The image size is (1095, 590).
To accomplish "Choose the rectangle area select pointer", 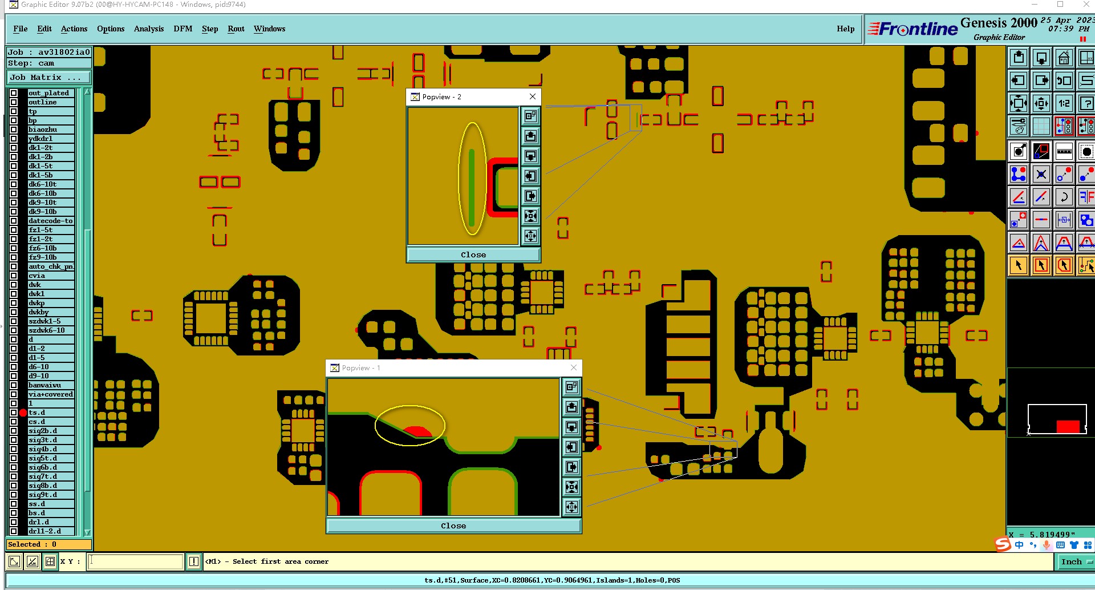I will coord(1041,265).
